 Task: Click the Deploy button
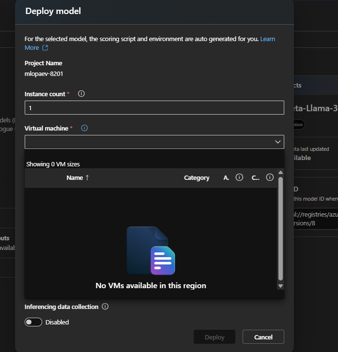pyautogui.click(x=215, y=337)
